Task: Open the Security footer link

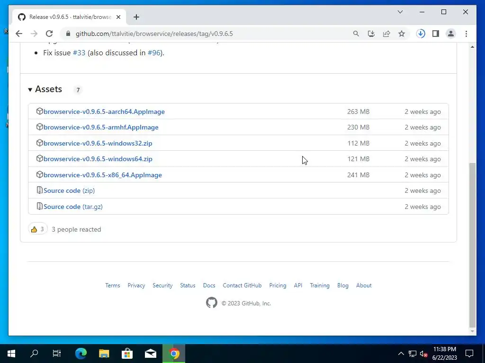Action: click(x=162, y=285)
